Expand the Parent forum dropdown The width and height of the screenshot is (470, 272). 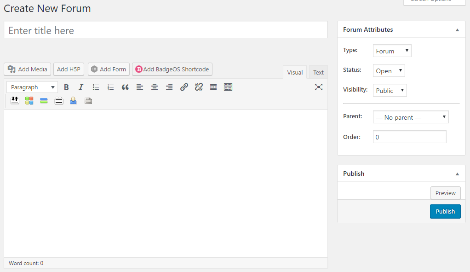pyautogui.click(x=411, y=117)
